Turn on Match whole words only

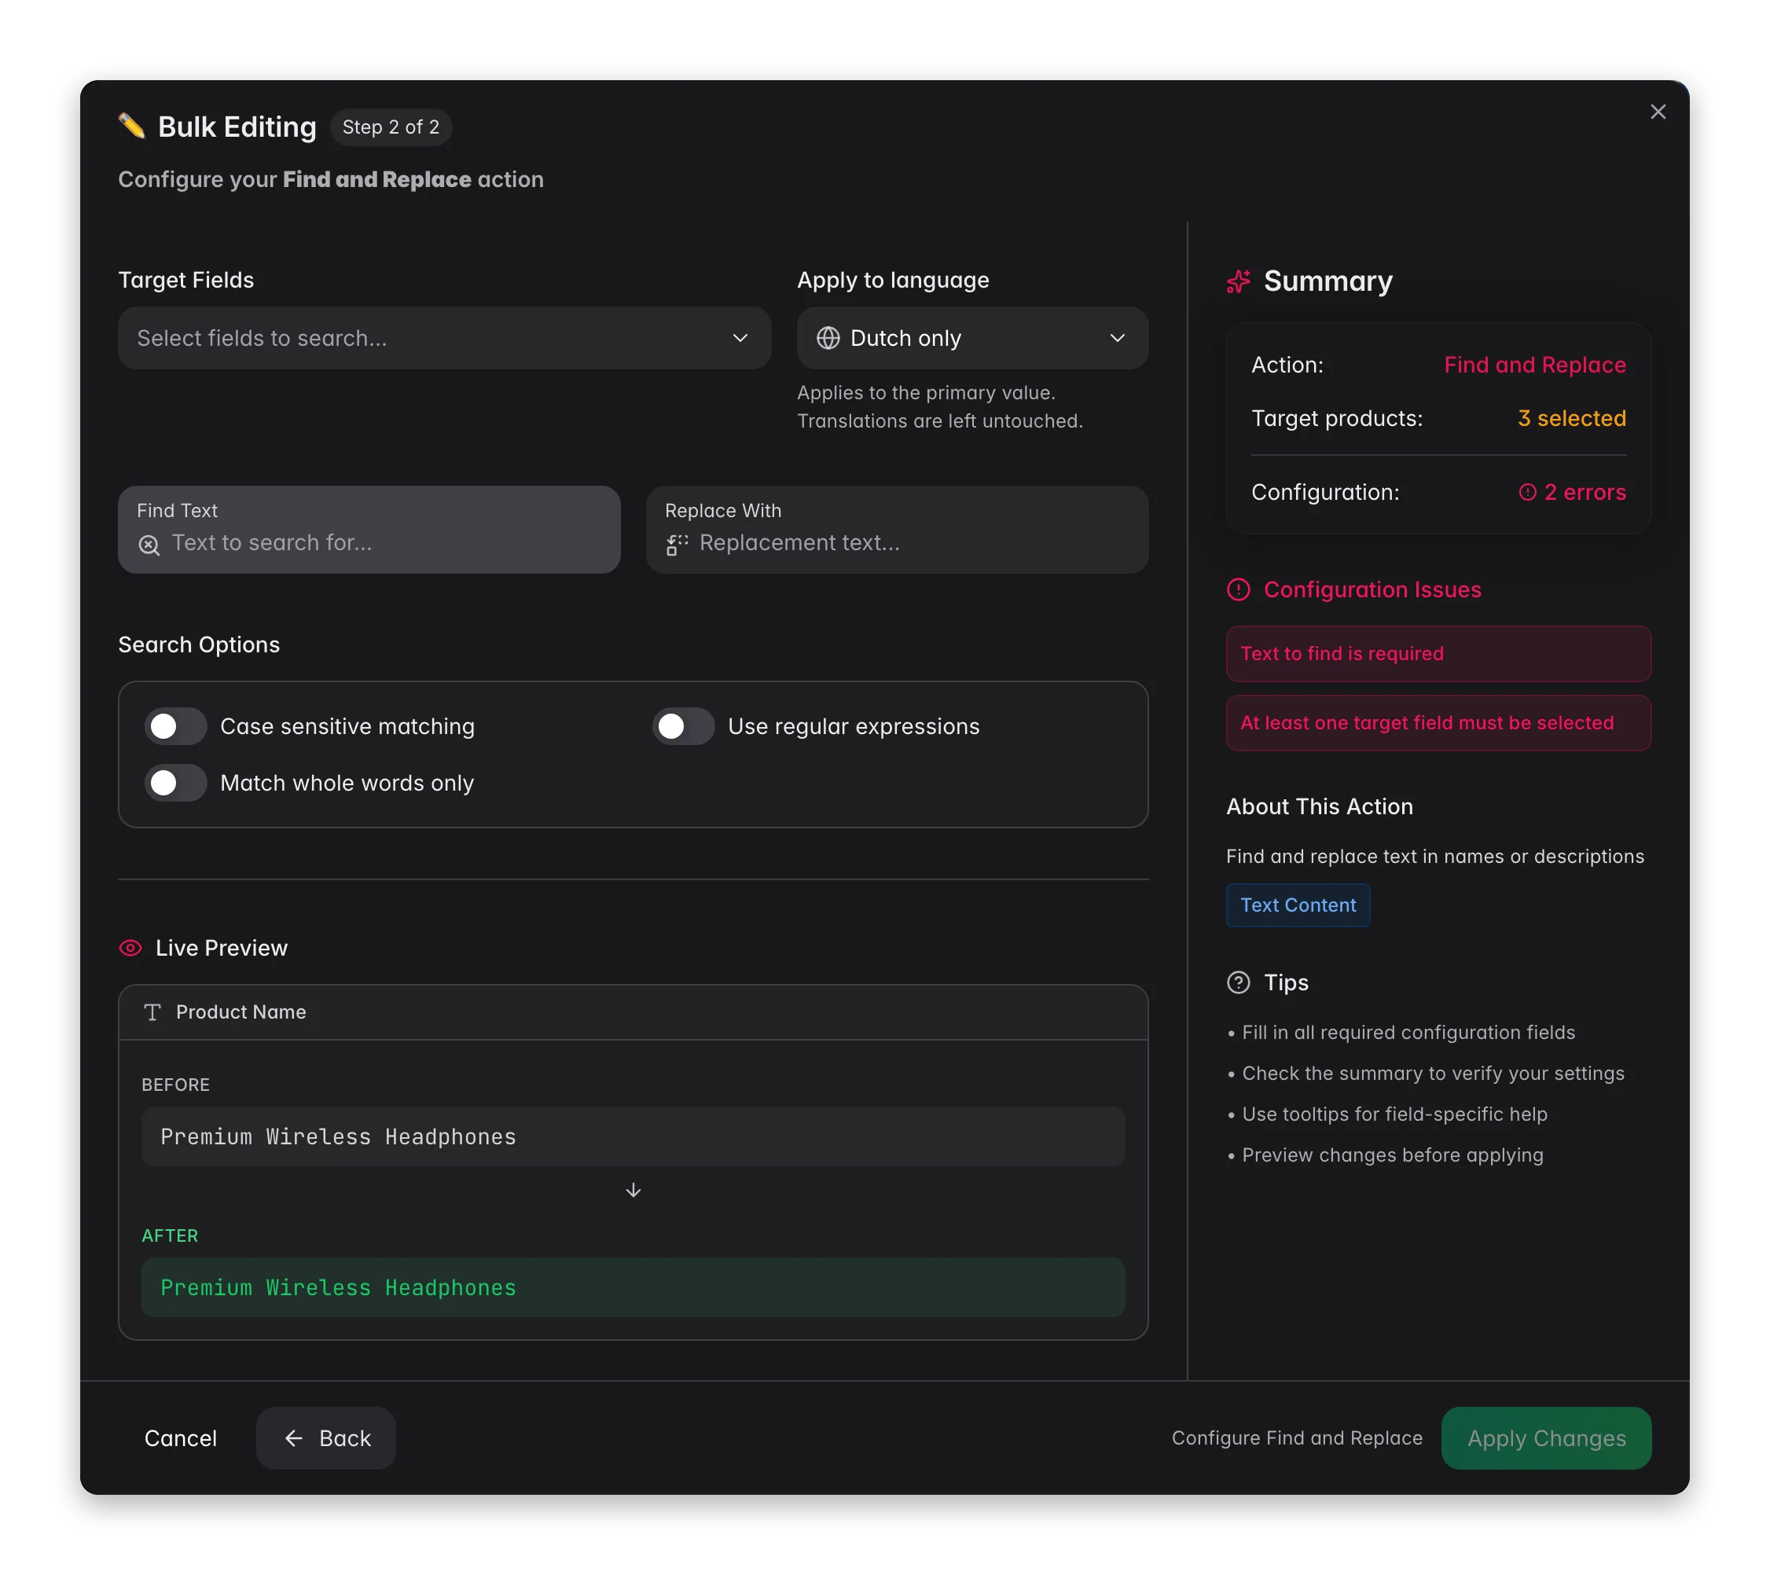[x=176, y=783]
